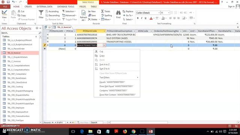Image resolution: width=240 pixels, height=135 pixels.
Task: Open Advanced filter dropdown
Action: pos(69,15)
